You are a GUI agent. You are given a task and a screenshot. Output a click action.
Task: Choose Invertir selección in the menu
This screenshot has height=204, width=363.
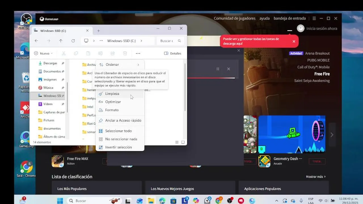(x=120, y=147)
